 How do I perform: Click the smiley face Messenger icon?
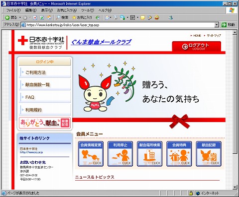157,17
